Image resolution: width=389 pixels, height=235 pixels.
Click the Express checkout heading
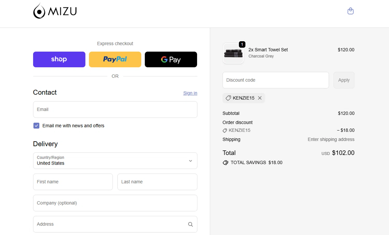[115, 43]
